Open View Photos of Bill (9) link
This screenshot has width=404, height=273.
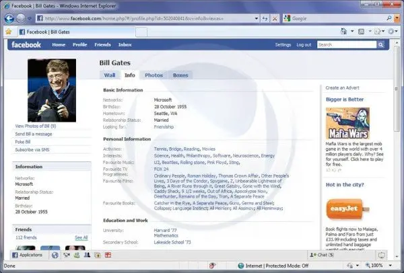pos(36,126)
